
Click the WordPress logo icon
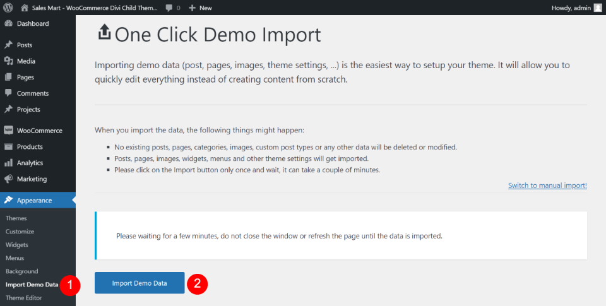(x=8, y=8)
